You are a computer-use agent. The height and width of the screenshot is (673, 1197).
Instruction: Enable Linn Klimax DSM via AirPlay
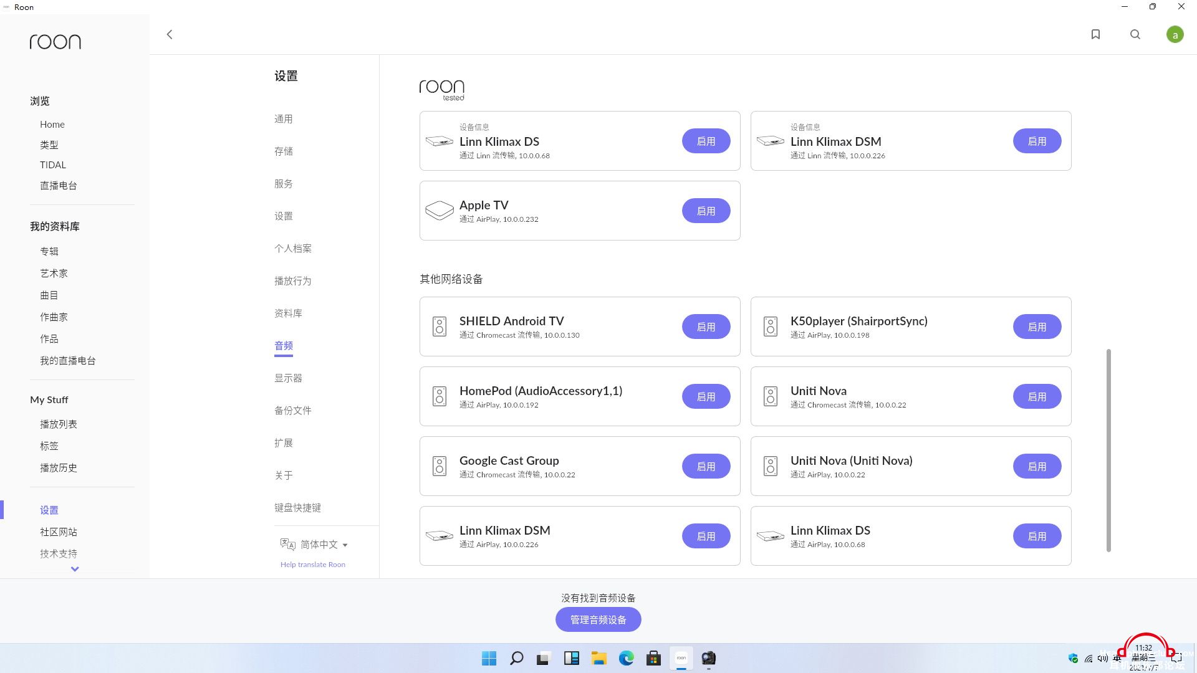click(x=706, y=536)
